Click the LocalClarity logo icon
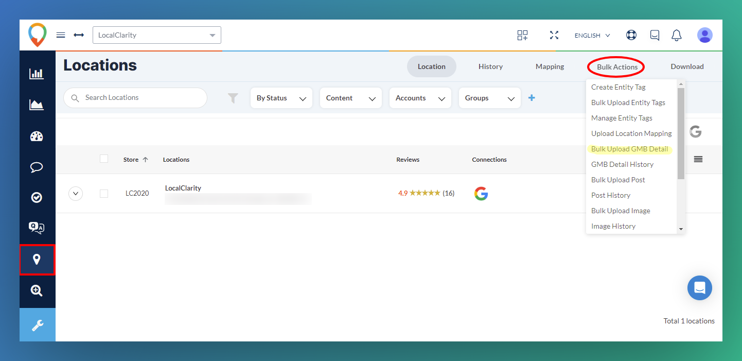Image resolution: width=742 pixels, height=361 pixels. pyautogui.click(x=37, y=35)
